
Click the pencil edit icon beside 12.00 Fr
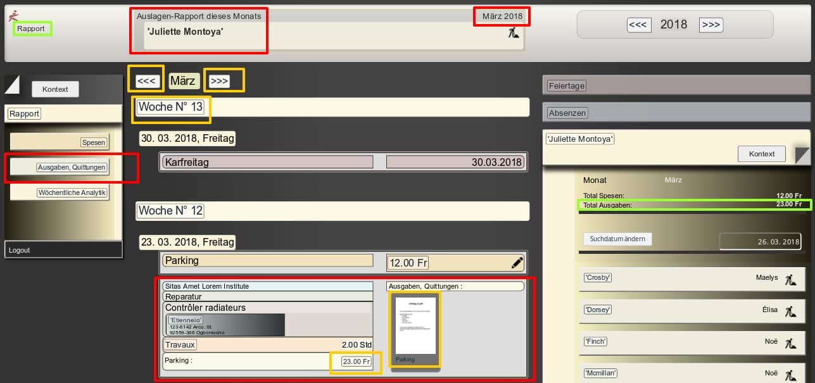click(x=517, y=262)
